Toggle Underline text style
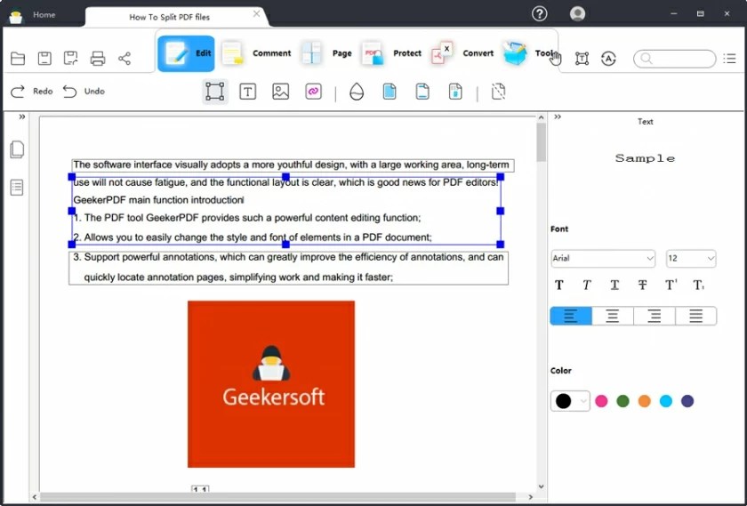Image resolution: width=747 pixels, height=506 pixels. (x=614, y=285)
